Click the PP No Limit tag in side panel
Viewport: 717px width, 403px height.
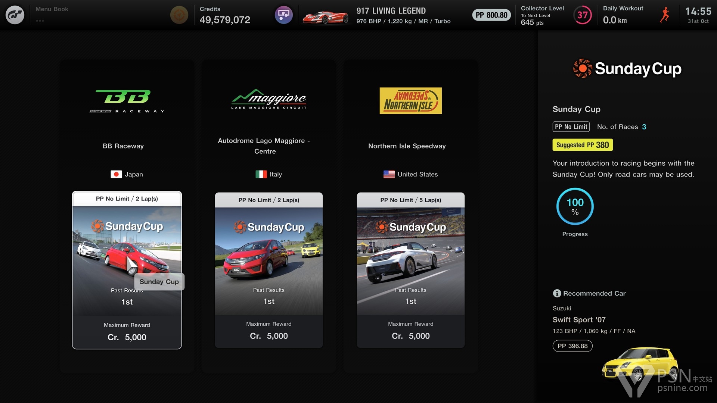point(571,127)
